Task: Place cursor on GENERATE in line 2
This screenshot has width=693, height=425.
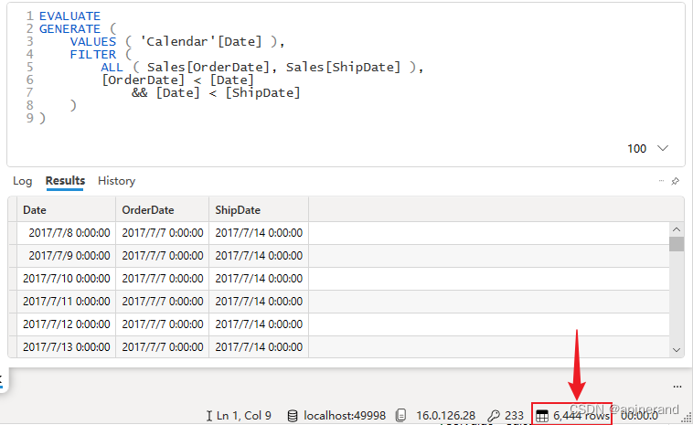Action: 69,29
